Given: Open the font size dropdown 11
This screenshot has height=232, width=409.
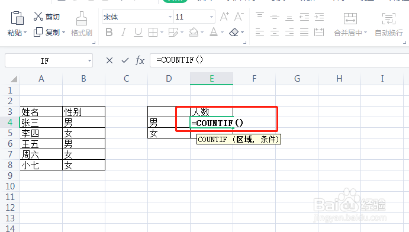Looking at the screenshot, I should tap(211, 17).
